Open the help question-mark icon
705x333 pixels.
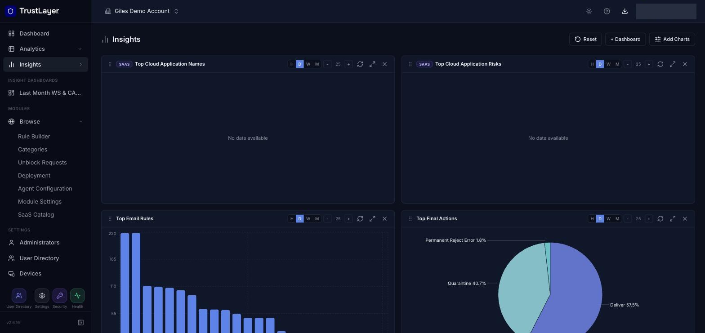pos(607,11)
